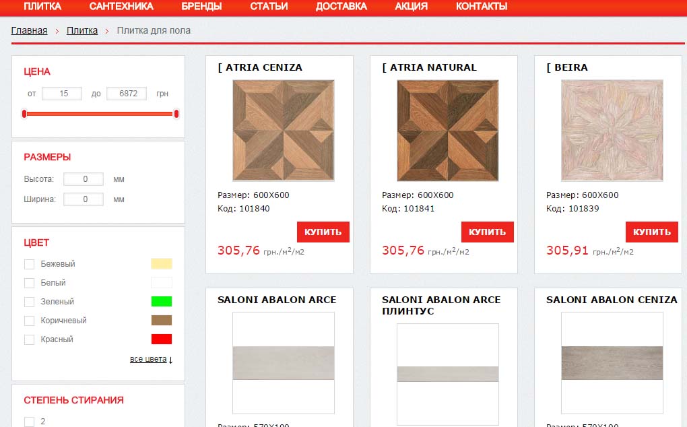Image resolution: width=687 pixels, height=427 pixels.
Task: Open the КОНТАКТЫ menu item
Action: coord(482,7)
